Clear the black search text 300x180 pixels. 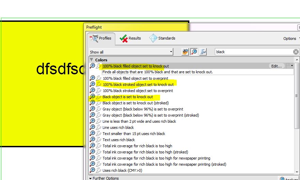pyautogui.click(x=296, y=52)
